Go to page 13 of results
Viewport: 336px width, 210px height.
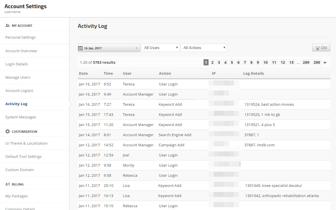click(291, 63)
